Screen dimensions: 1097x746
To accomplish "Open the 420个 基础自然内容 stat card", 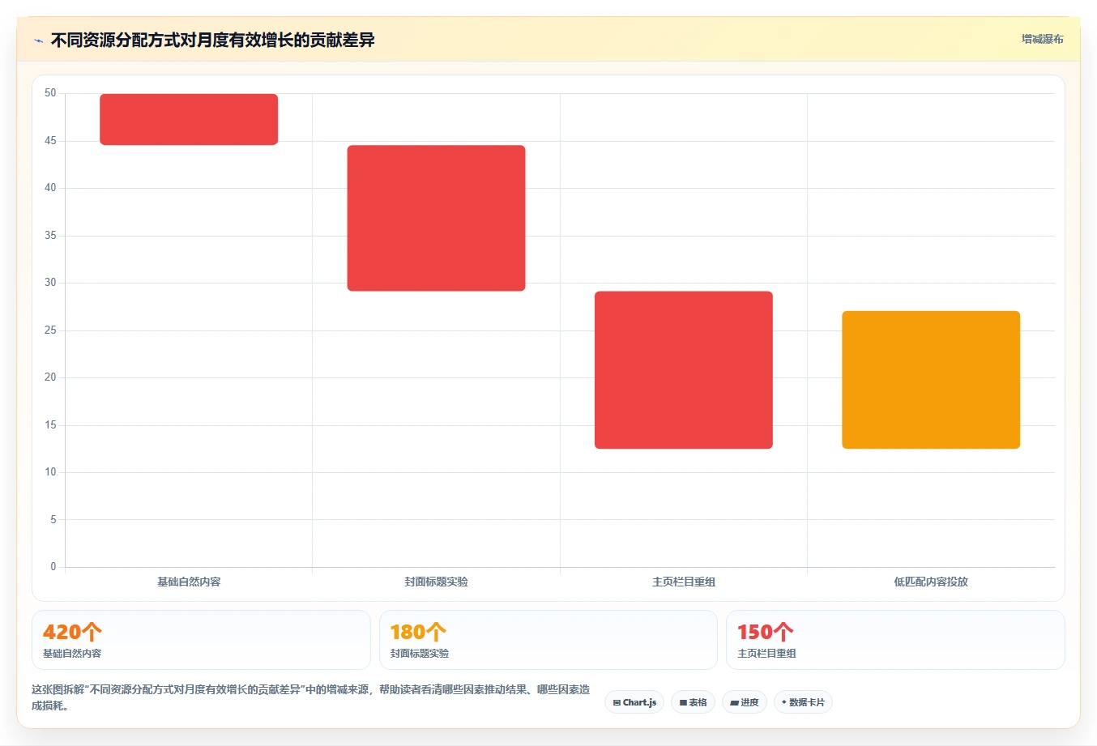I will click(201, 640).
